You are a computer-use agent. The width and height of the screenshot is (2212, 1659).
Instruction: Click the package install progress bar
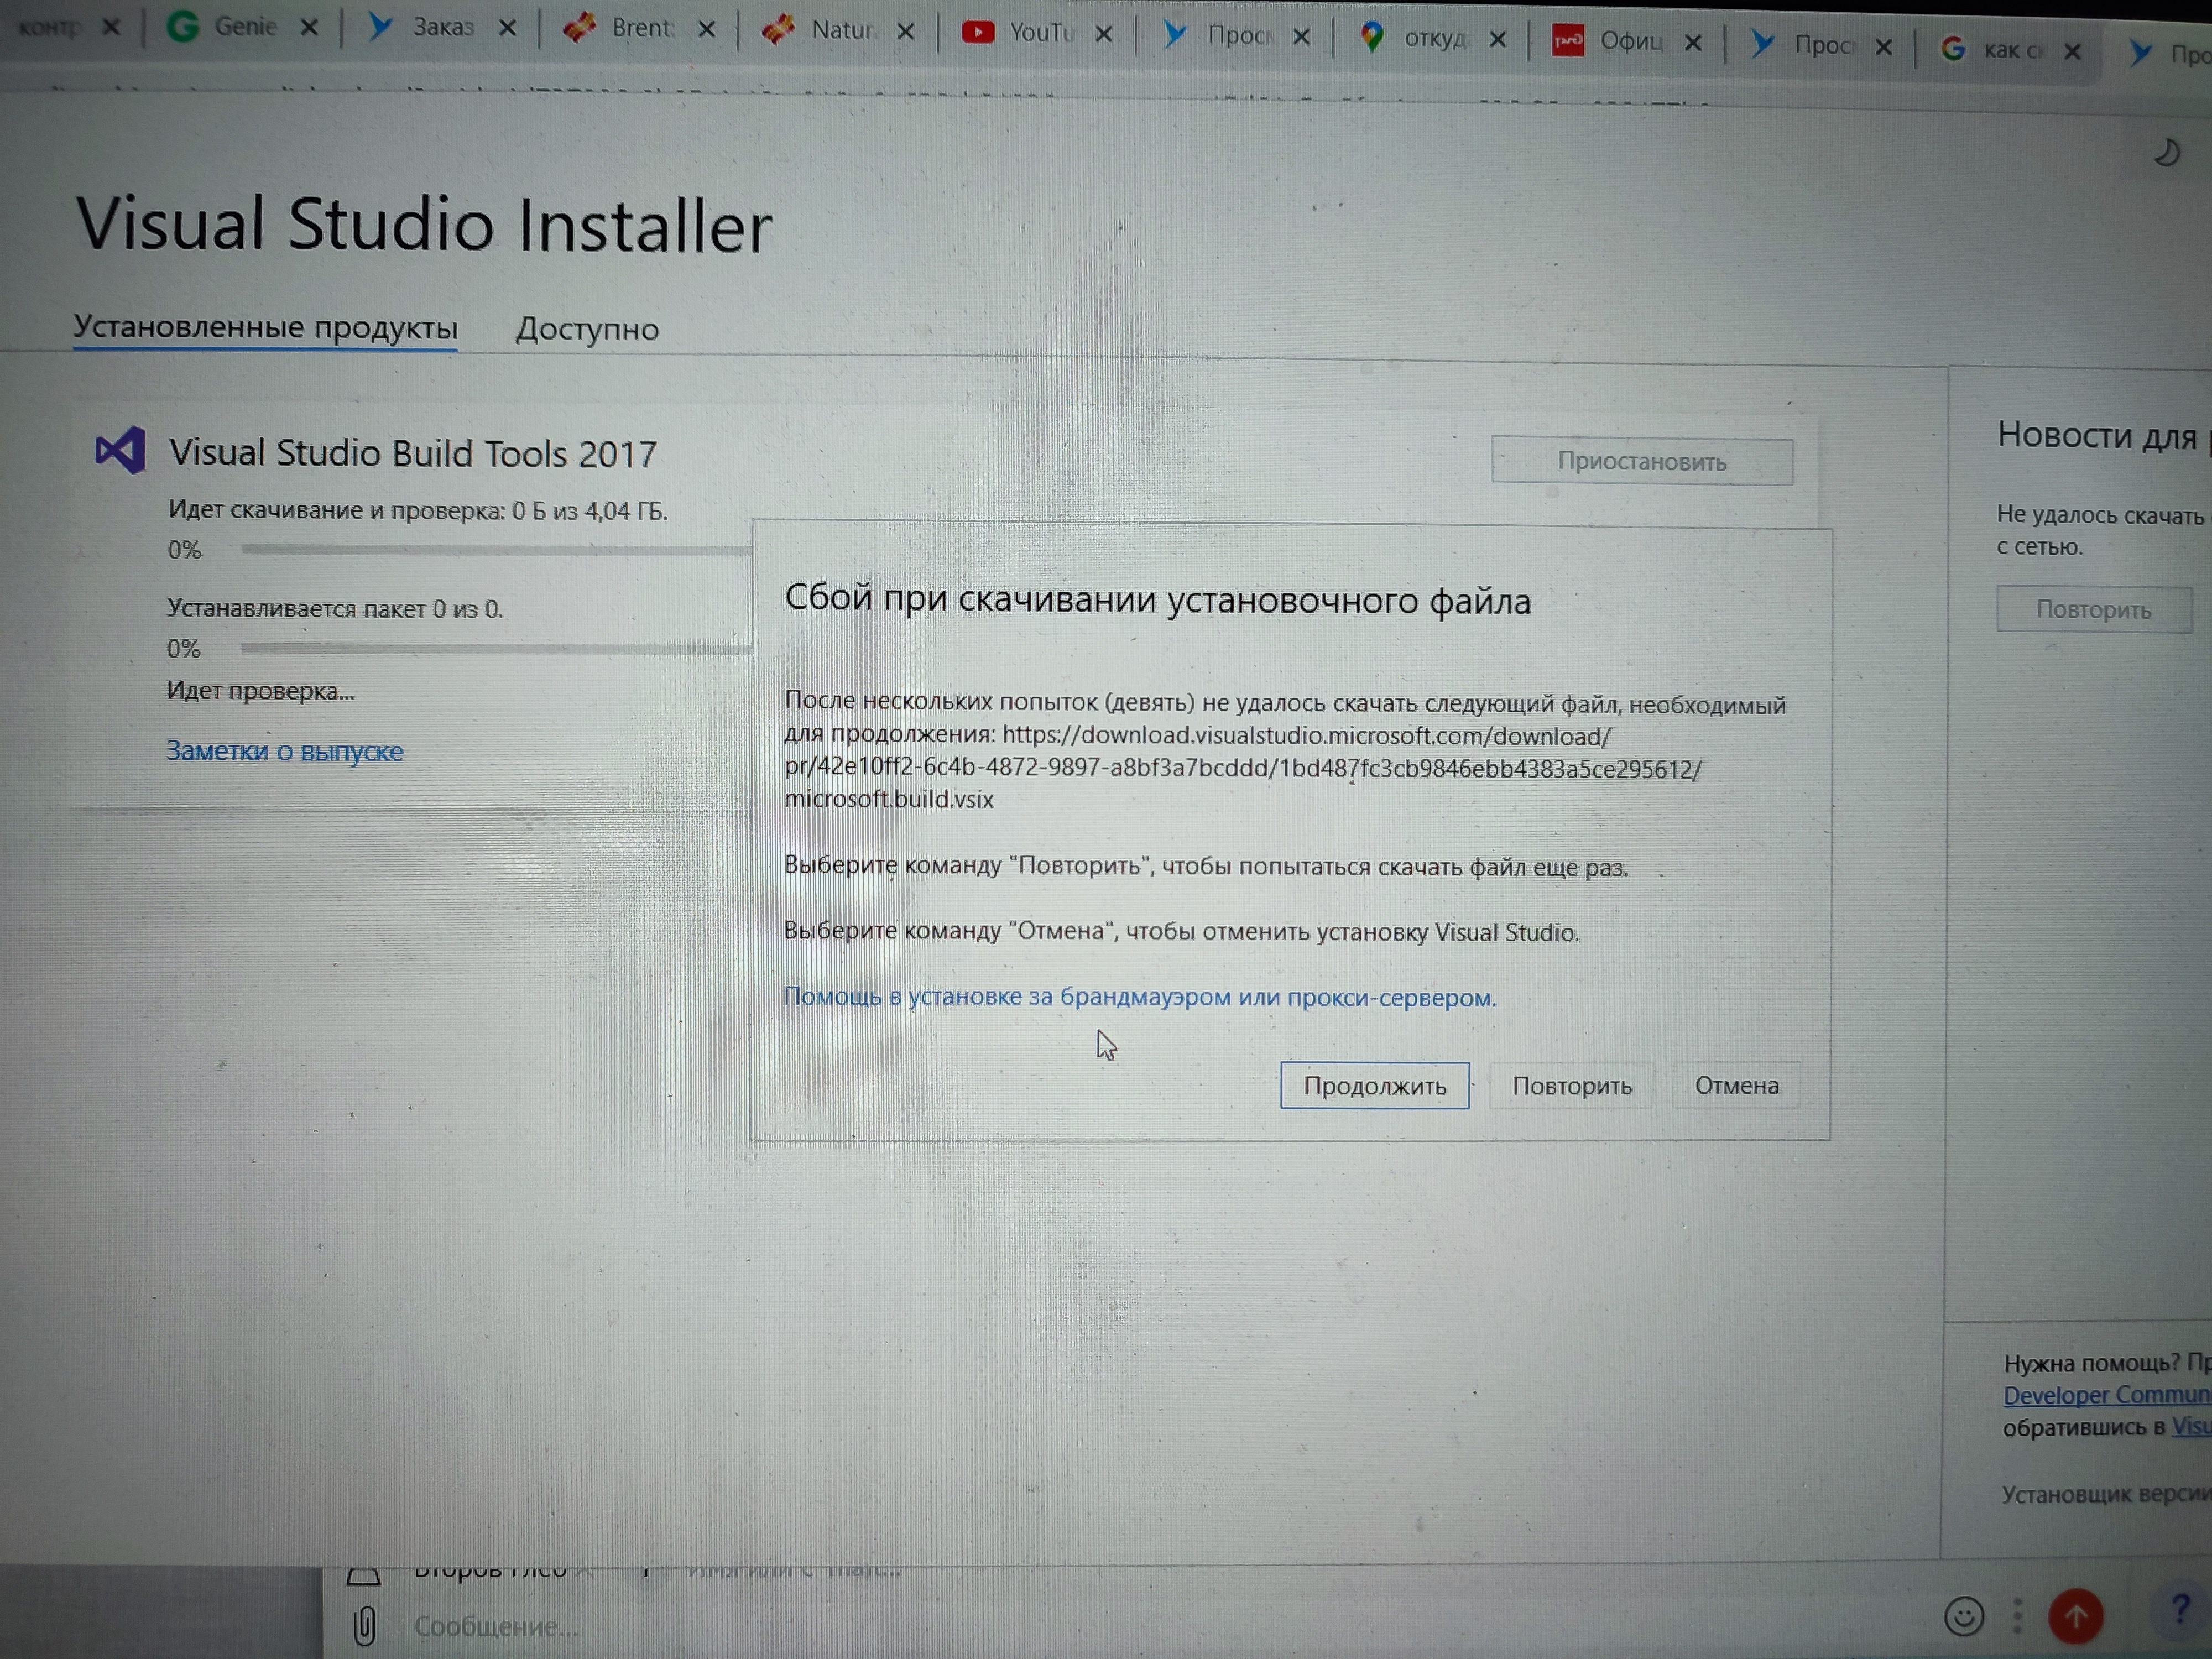496,649
